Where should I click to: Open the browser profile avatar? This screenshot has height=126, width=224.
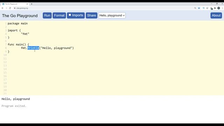click(219, 8)
